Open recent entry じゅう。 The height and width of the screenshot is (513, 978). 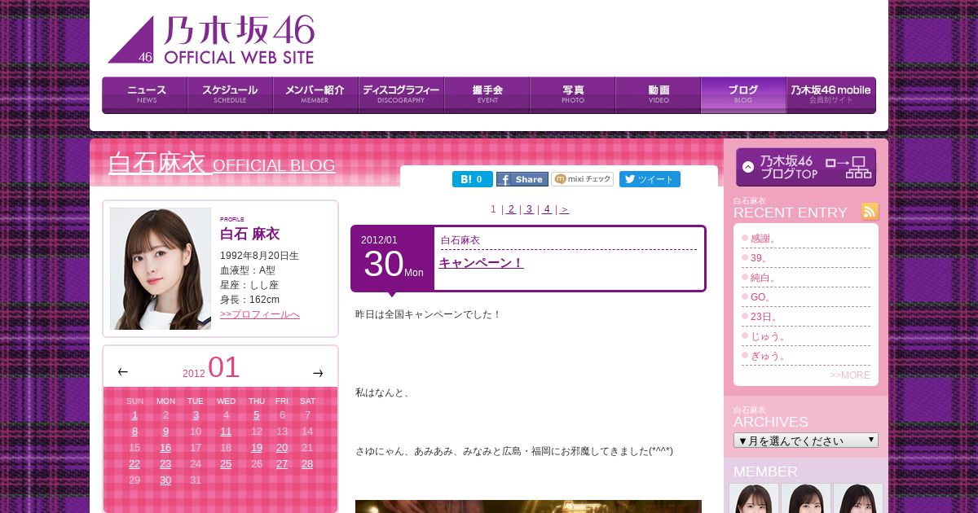pos(769,336)
